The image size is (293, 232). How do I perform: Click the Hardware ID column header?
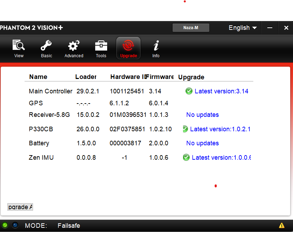click(128, 77)
